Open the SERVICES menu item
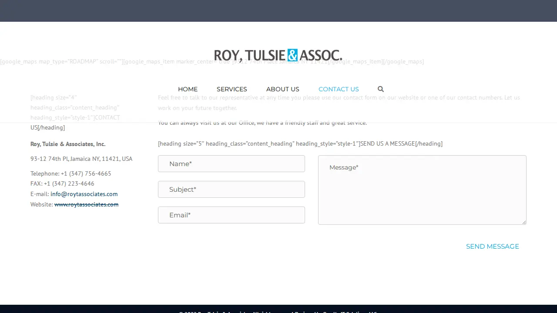The image size is (557, 313). [x=232, y=89]
